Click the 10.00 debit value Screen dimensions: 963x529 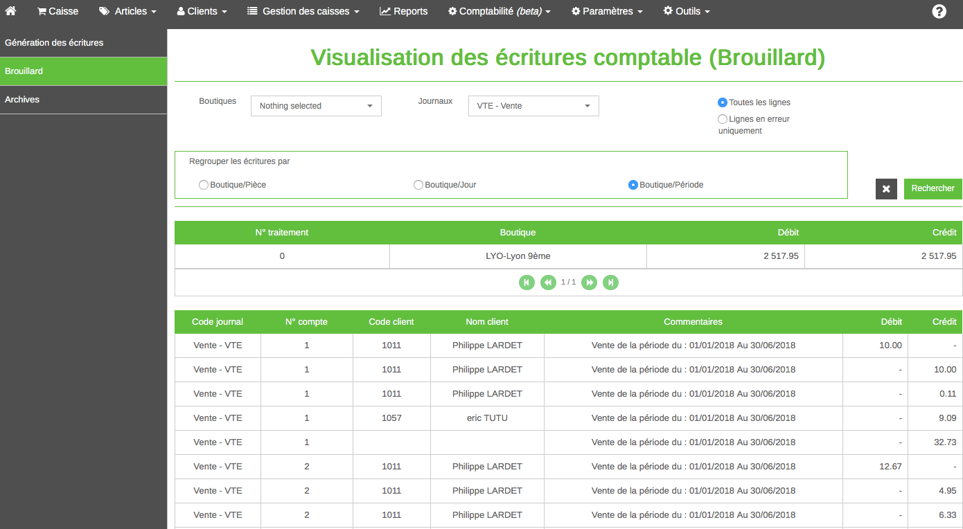point(891,346)
